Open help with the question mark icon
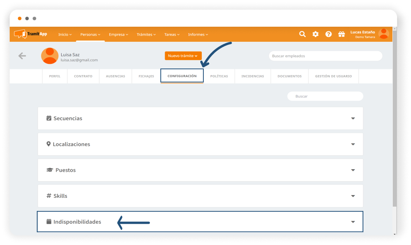 (328, 34)
